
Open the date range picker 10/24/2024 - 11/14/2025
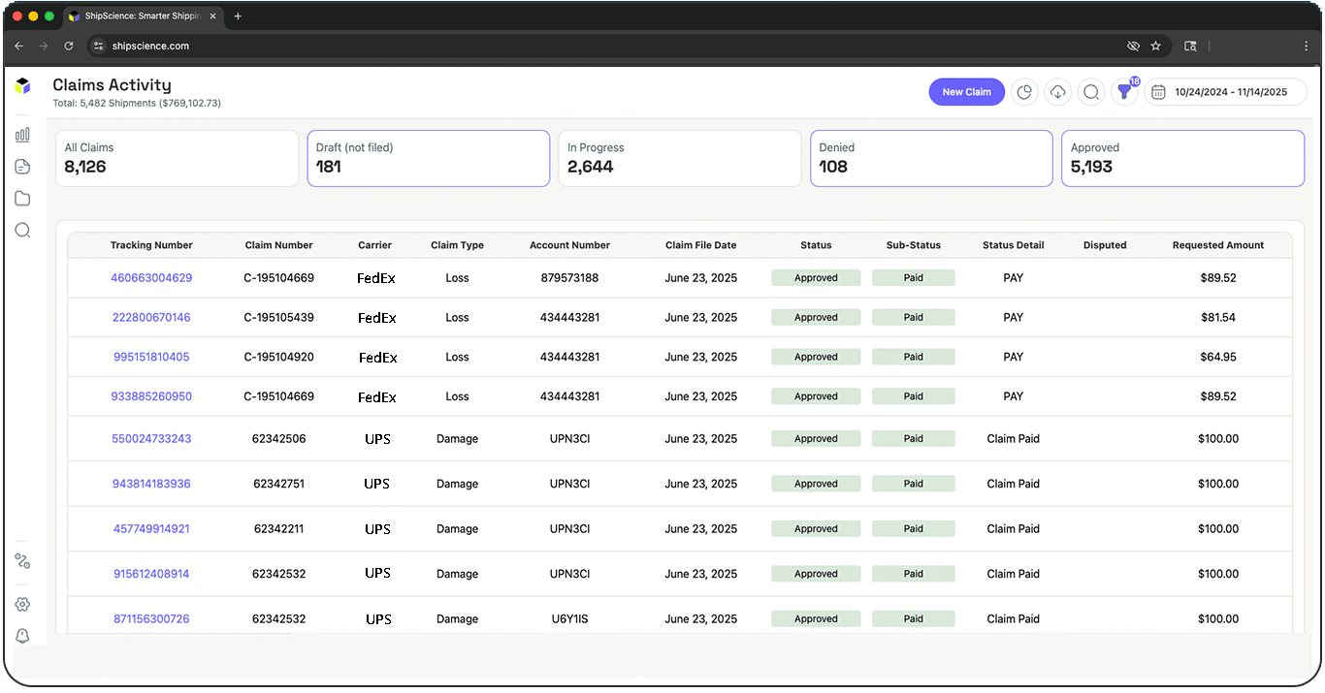(1226, 91)
